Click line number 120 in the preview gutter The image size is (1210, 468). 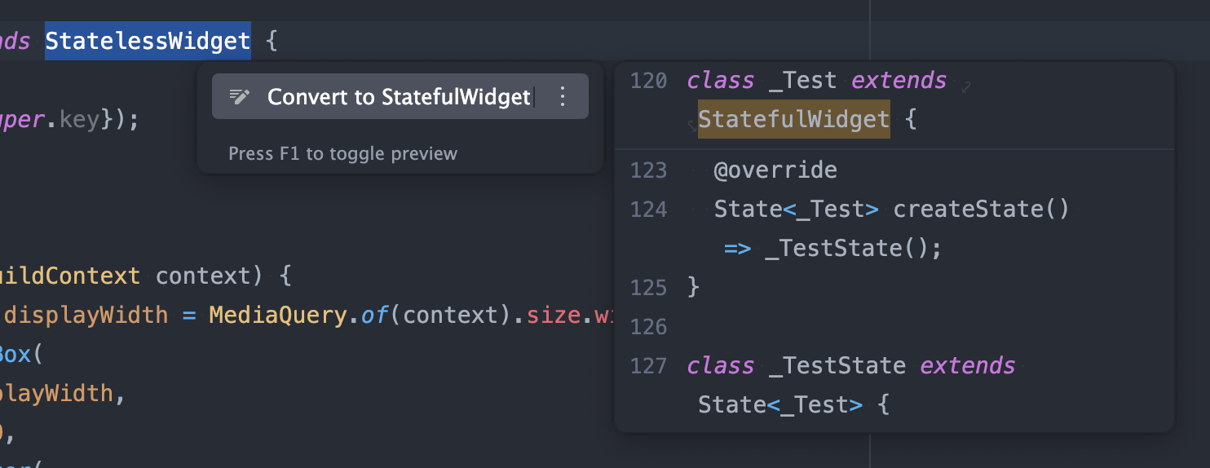click(649, 81)
